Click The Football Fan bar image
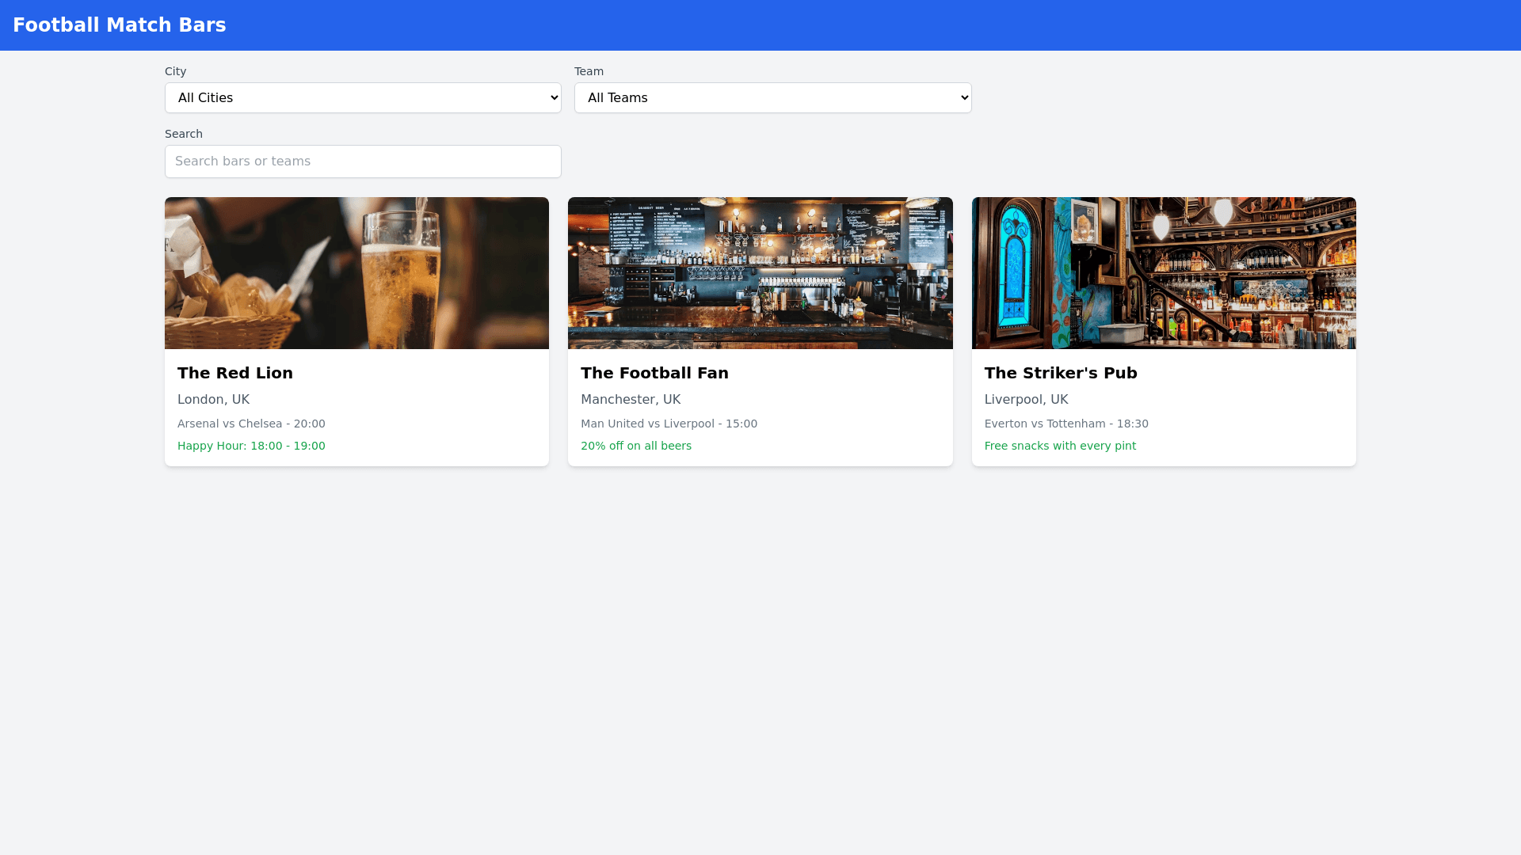 (760, 272)
